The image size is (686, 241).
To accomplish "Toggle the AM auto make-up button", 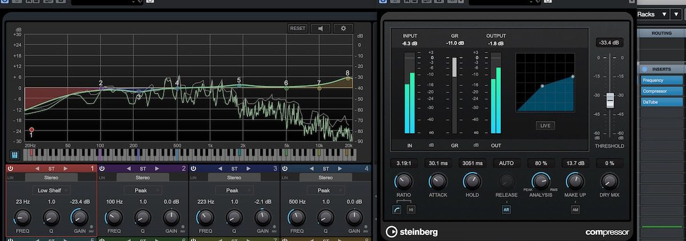I will (575, 209).
